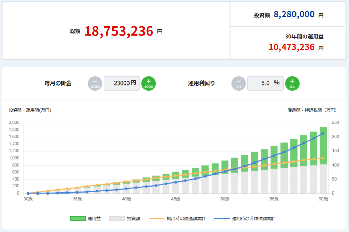Viewport: 349px width, 232px height.
Task: Click the 30歳 axis label
Action: (28, 199)
